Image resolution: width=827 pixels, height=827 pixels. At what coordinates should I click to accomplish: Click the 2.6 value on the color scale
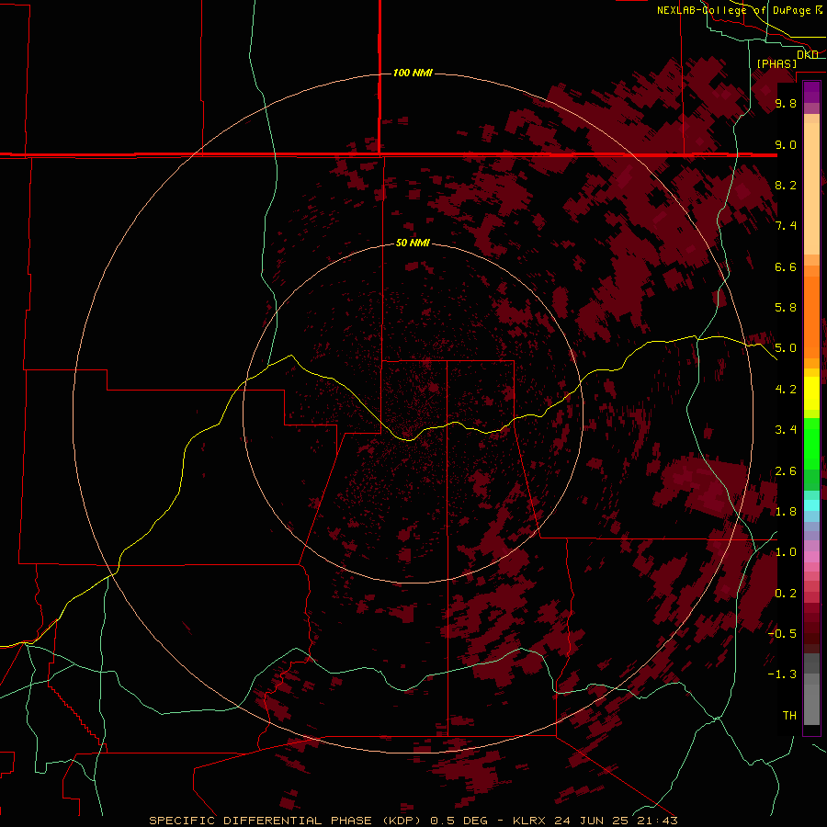click(786, 471)
